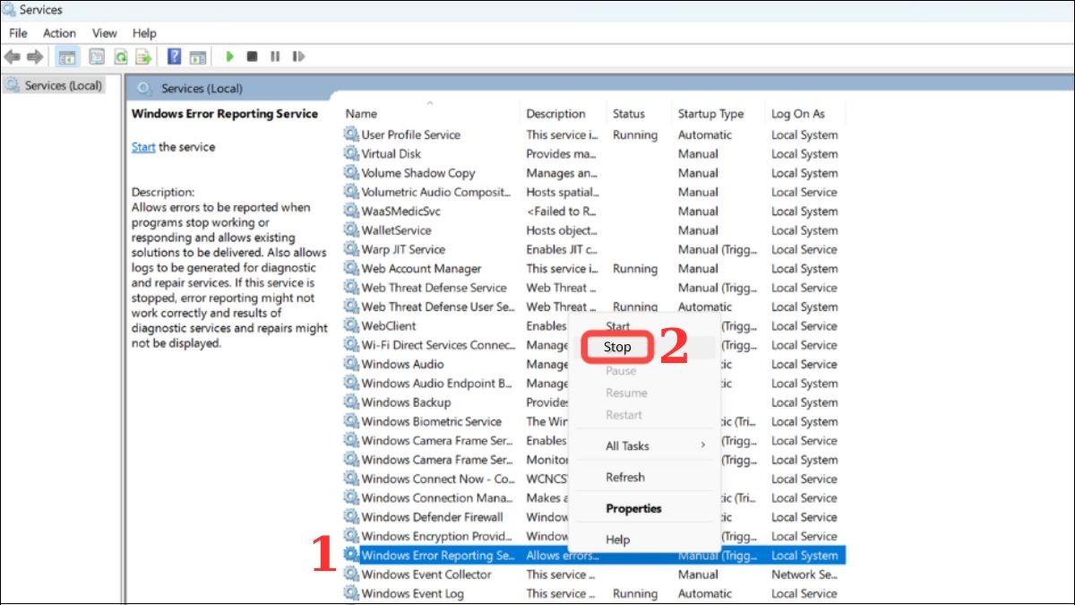
Task: Click the Forward arrow toolbar icon
Action: coord(35,56)
